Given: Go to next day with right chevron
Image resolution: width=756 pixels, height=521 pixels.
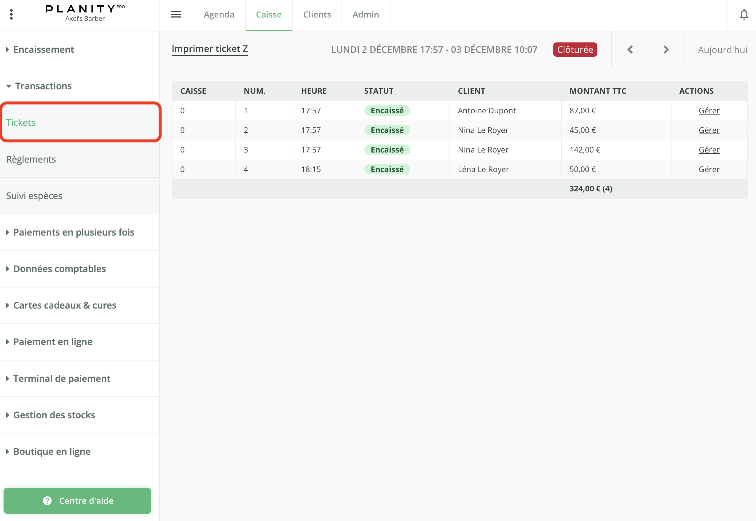Looking at the screenshot, I should (x=666, y=50).
